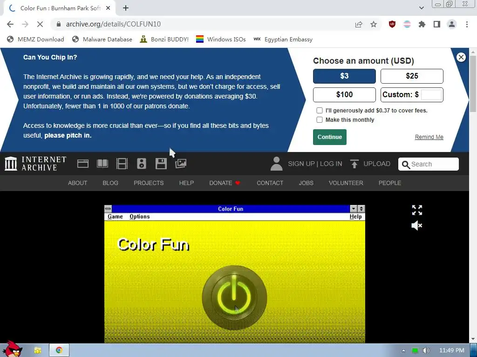Screen dimensions: 477x357
Task: Open the Texts book icon
Action: tap(102, 164)
